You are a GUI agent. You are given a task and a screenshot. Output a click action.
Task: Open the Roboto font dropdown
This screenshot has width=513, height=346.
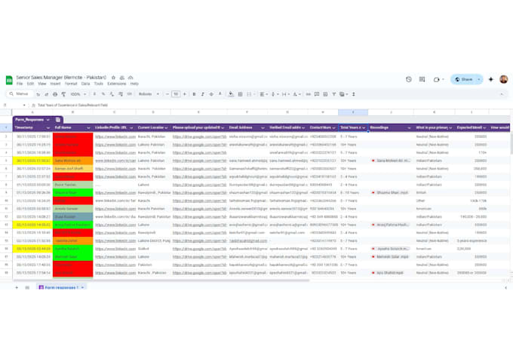tap(149, 94)
